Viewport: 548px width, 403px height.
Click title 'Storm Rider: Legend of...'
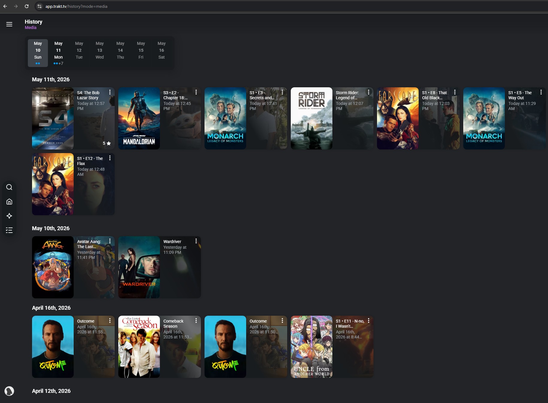tap(347, 95)
